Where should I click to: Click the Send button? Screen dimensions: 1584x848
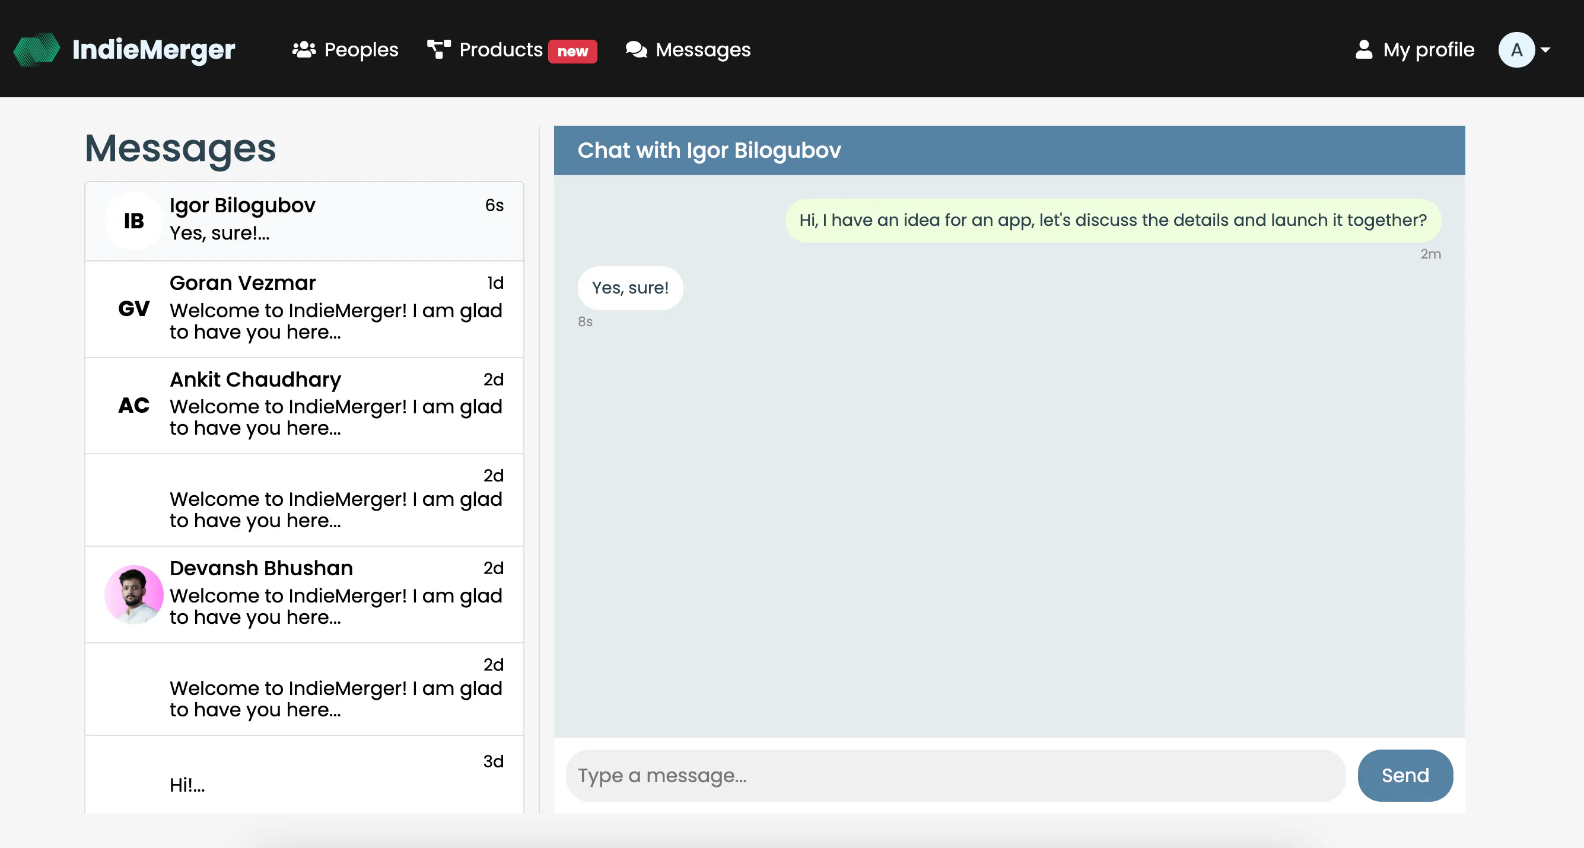pos(1404,776)
